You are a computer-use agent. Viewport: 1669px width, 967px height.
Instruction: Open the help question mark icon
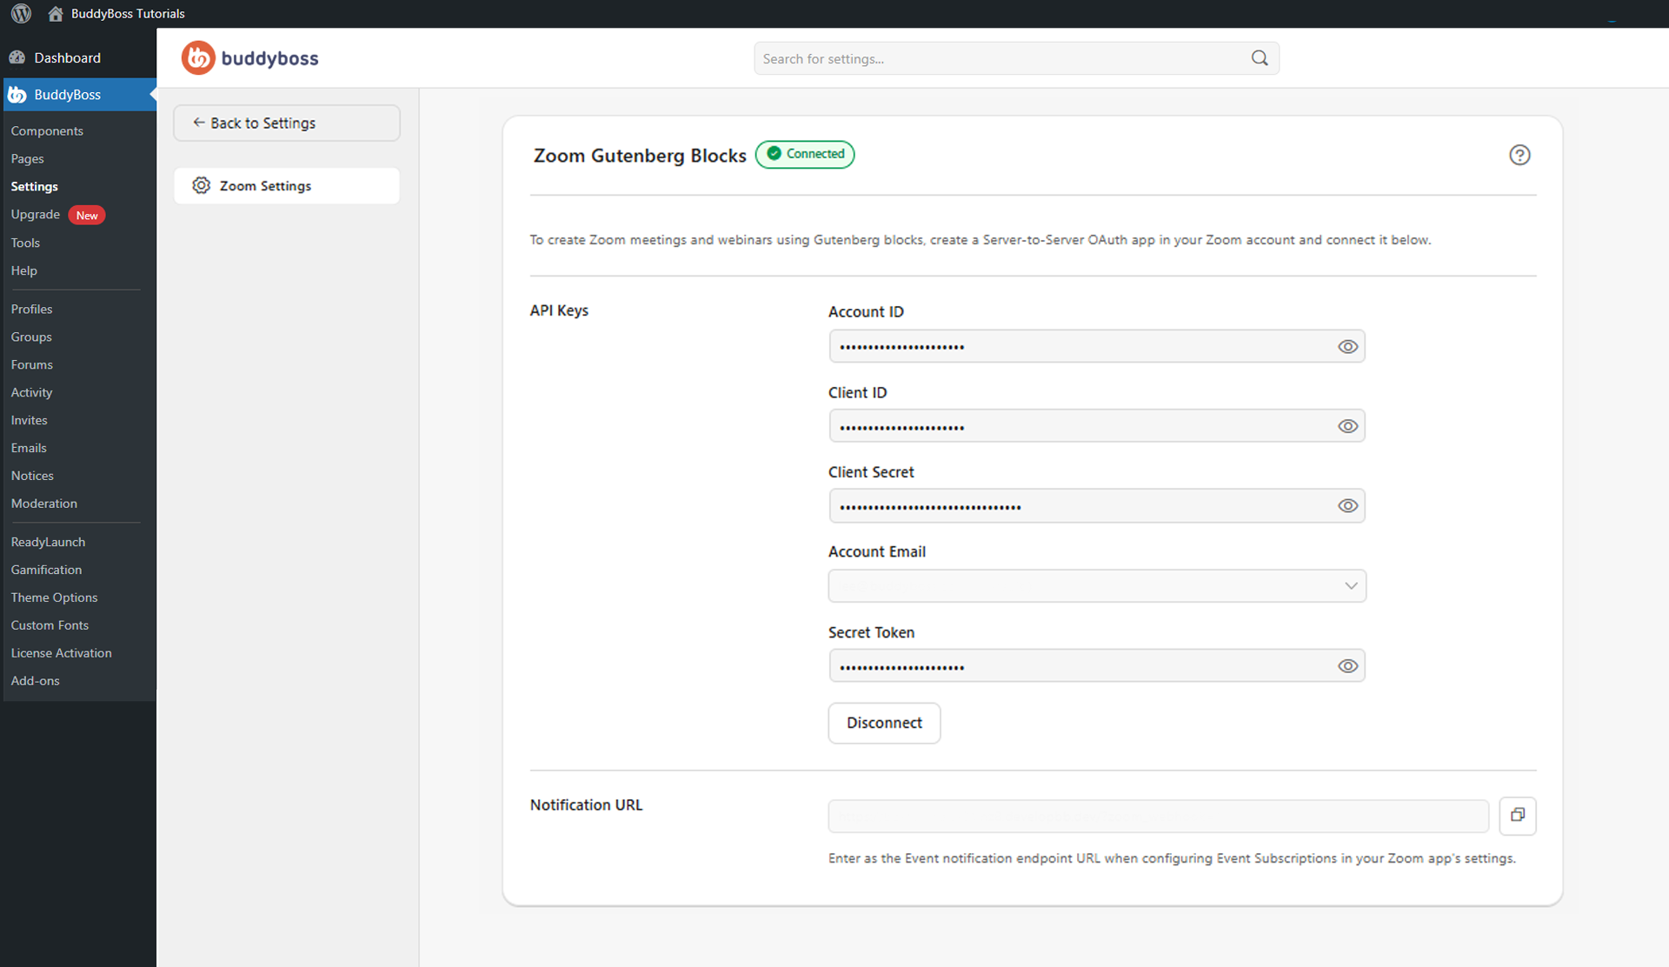pos(1519,155)
